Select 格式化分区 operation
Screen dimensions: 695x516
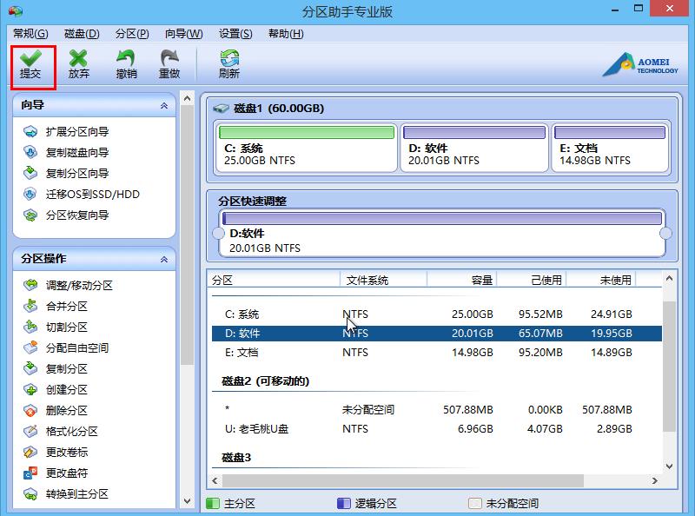pyautogui.click(x=72, y=431)
